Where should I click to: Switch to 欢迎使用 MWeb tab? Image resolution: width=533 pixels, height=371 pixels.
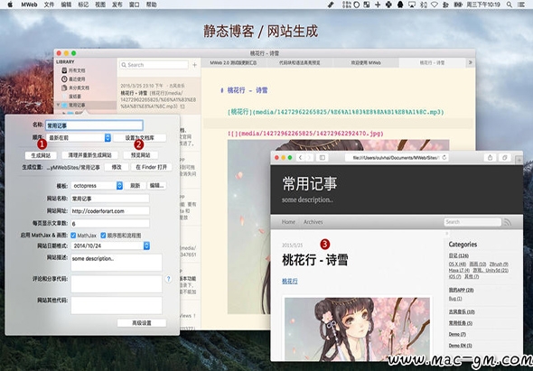366,63
